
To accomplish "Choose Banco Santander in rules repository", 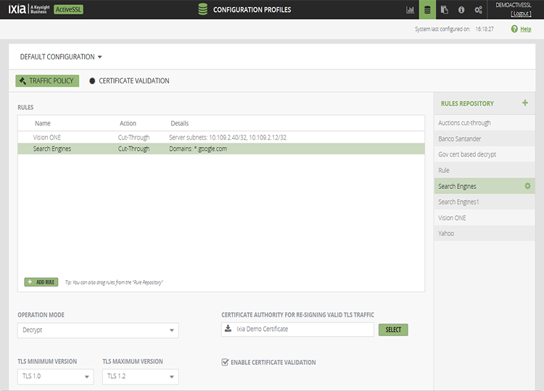I will (x=460, y=138).
